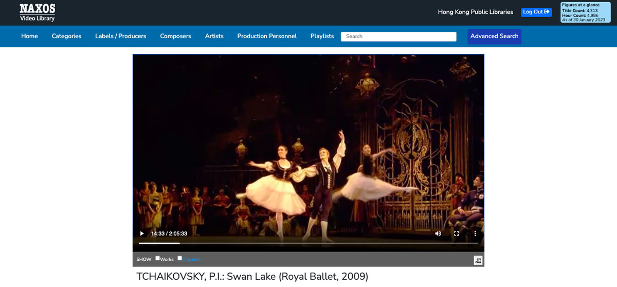Enable the Chapters checkbox

(180, 258)
